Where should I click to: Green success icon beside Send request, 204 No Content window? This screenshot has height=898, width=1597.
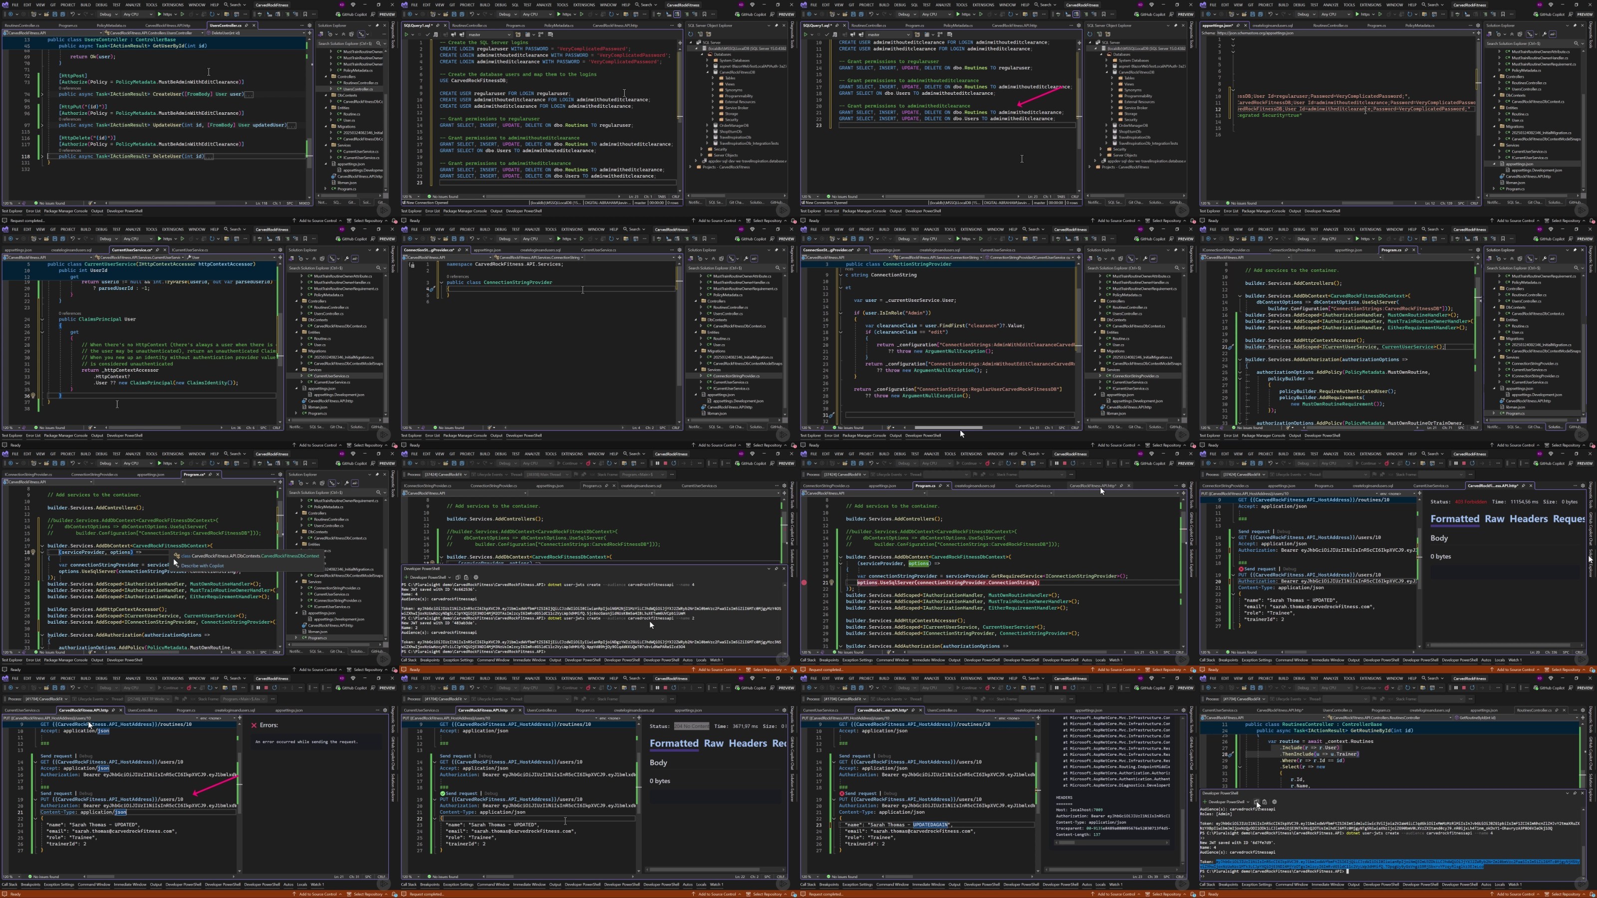[443, 793]
